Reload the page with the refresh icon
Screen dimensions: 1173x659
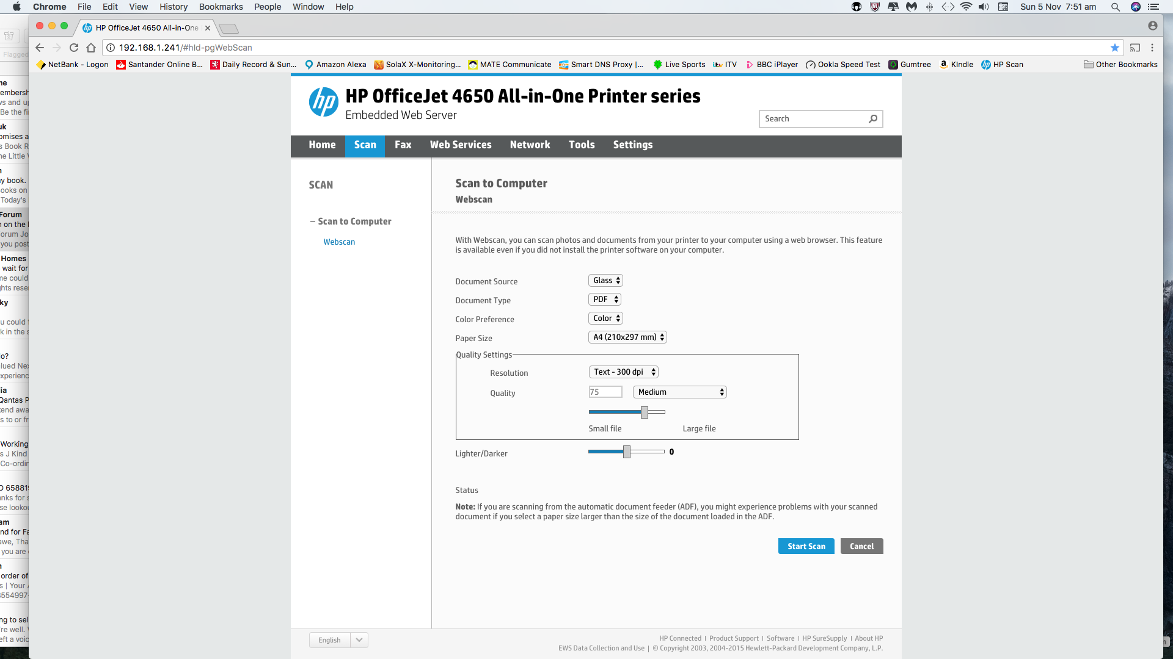click(74, 48)
